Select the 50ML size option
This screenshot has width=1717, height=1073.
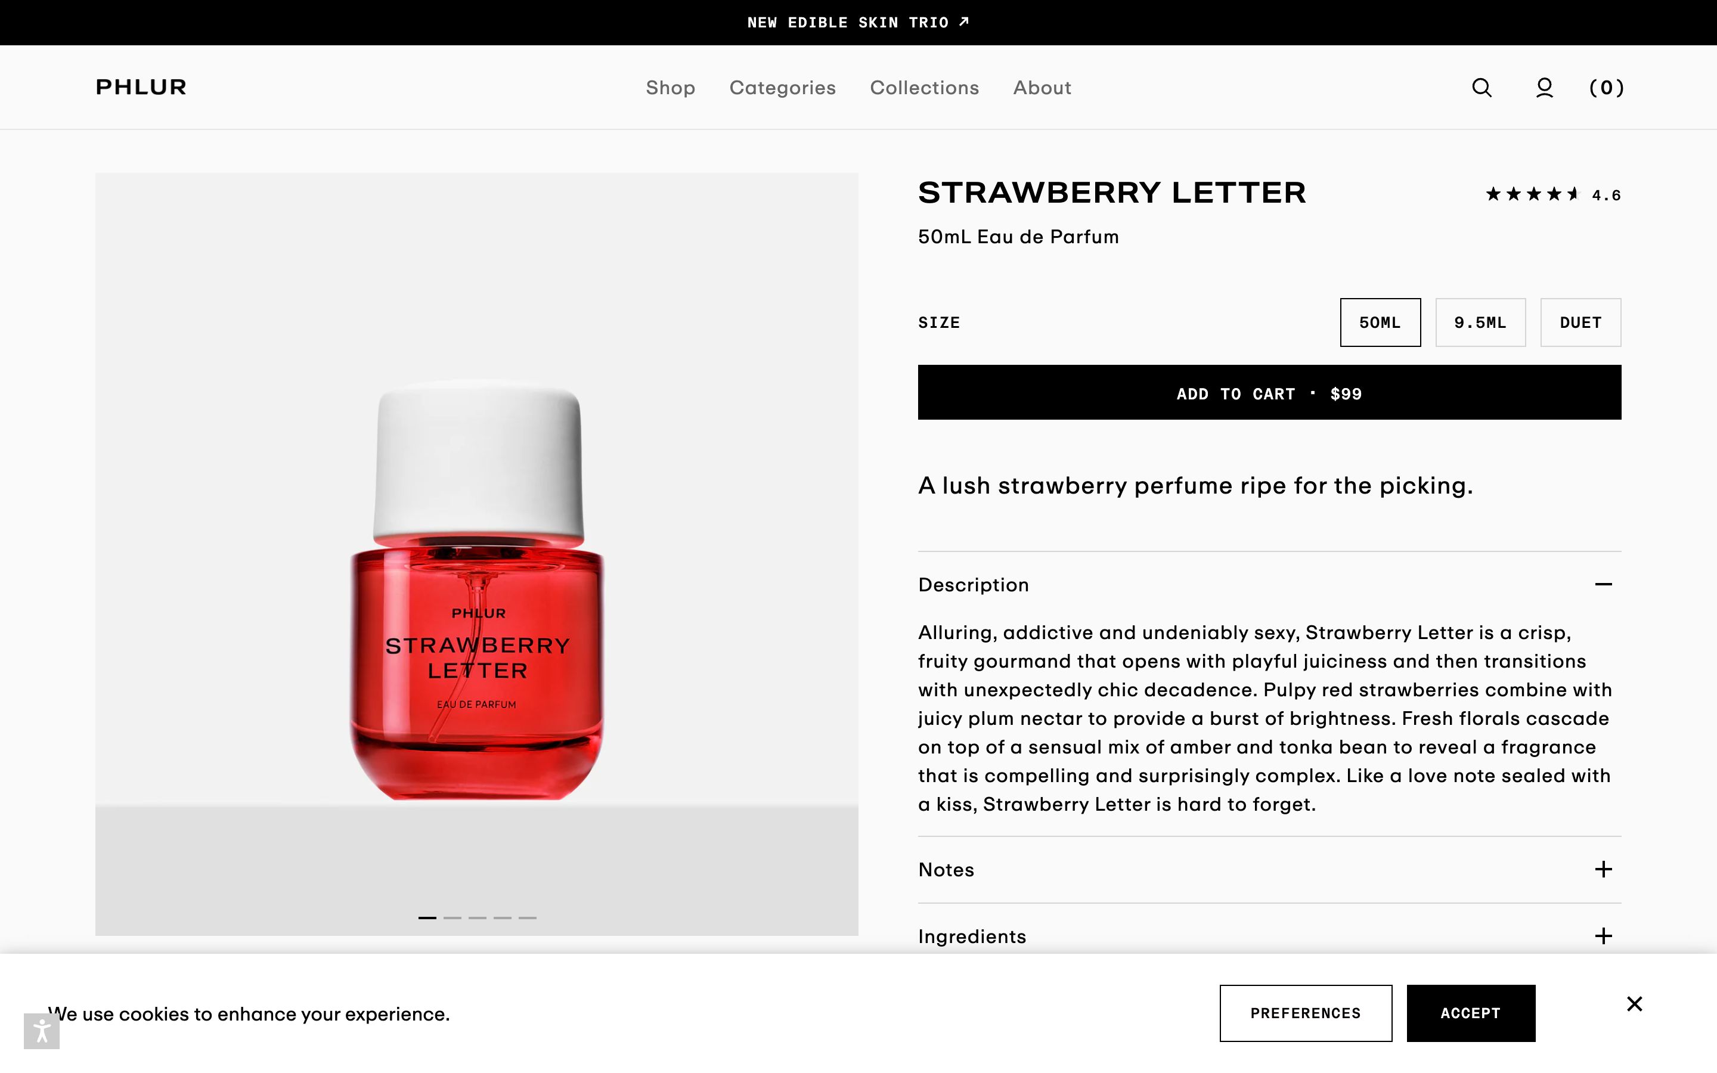(x=1380, y=322)
